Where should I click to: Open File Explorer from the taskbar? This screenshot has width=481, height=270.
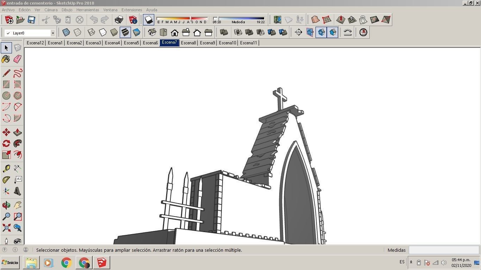31,263
